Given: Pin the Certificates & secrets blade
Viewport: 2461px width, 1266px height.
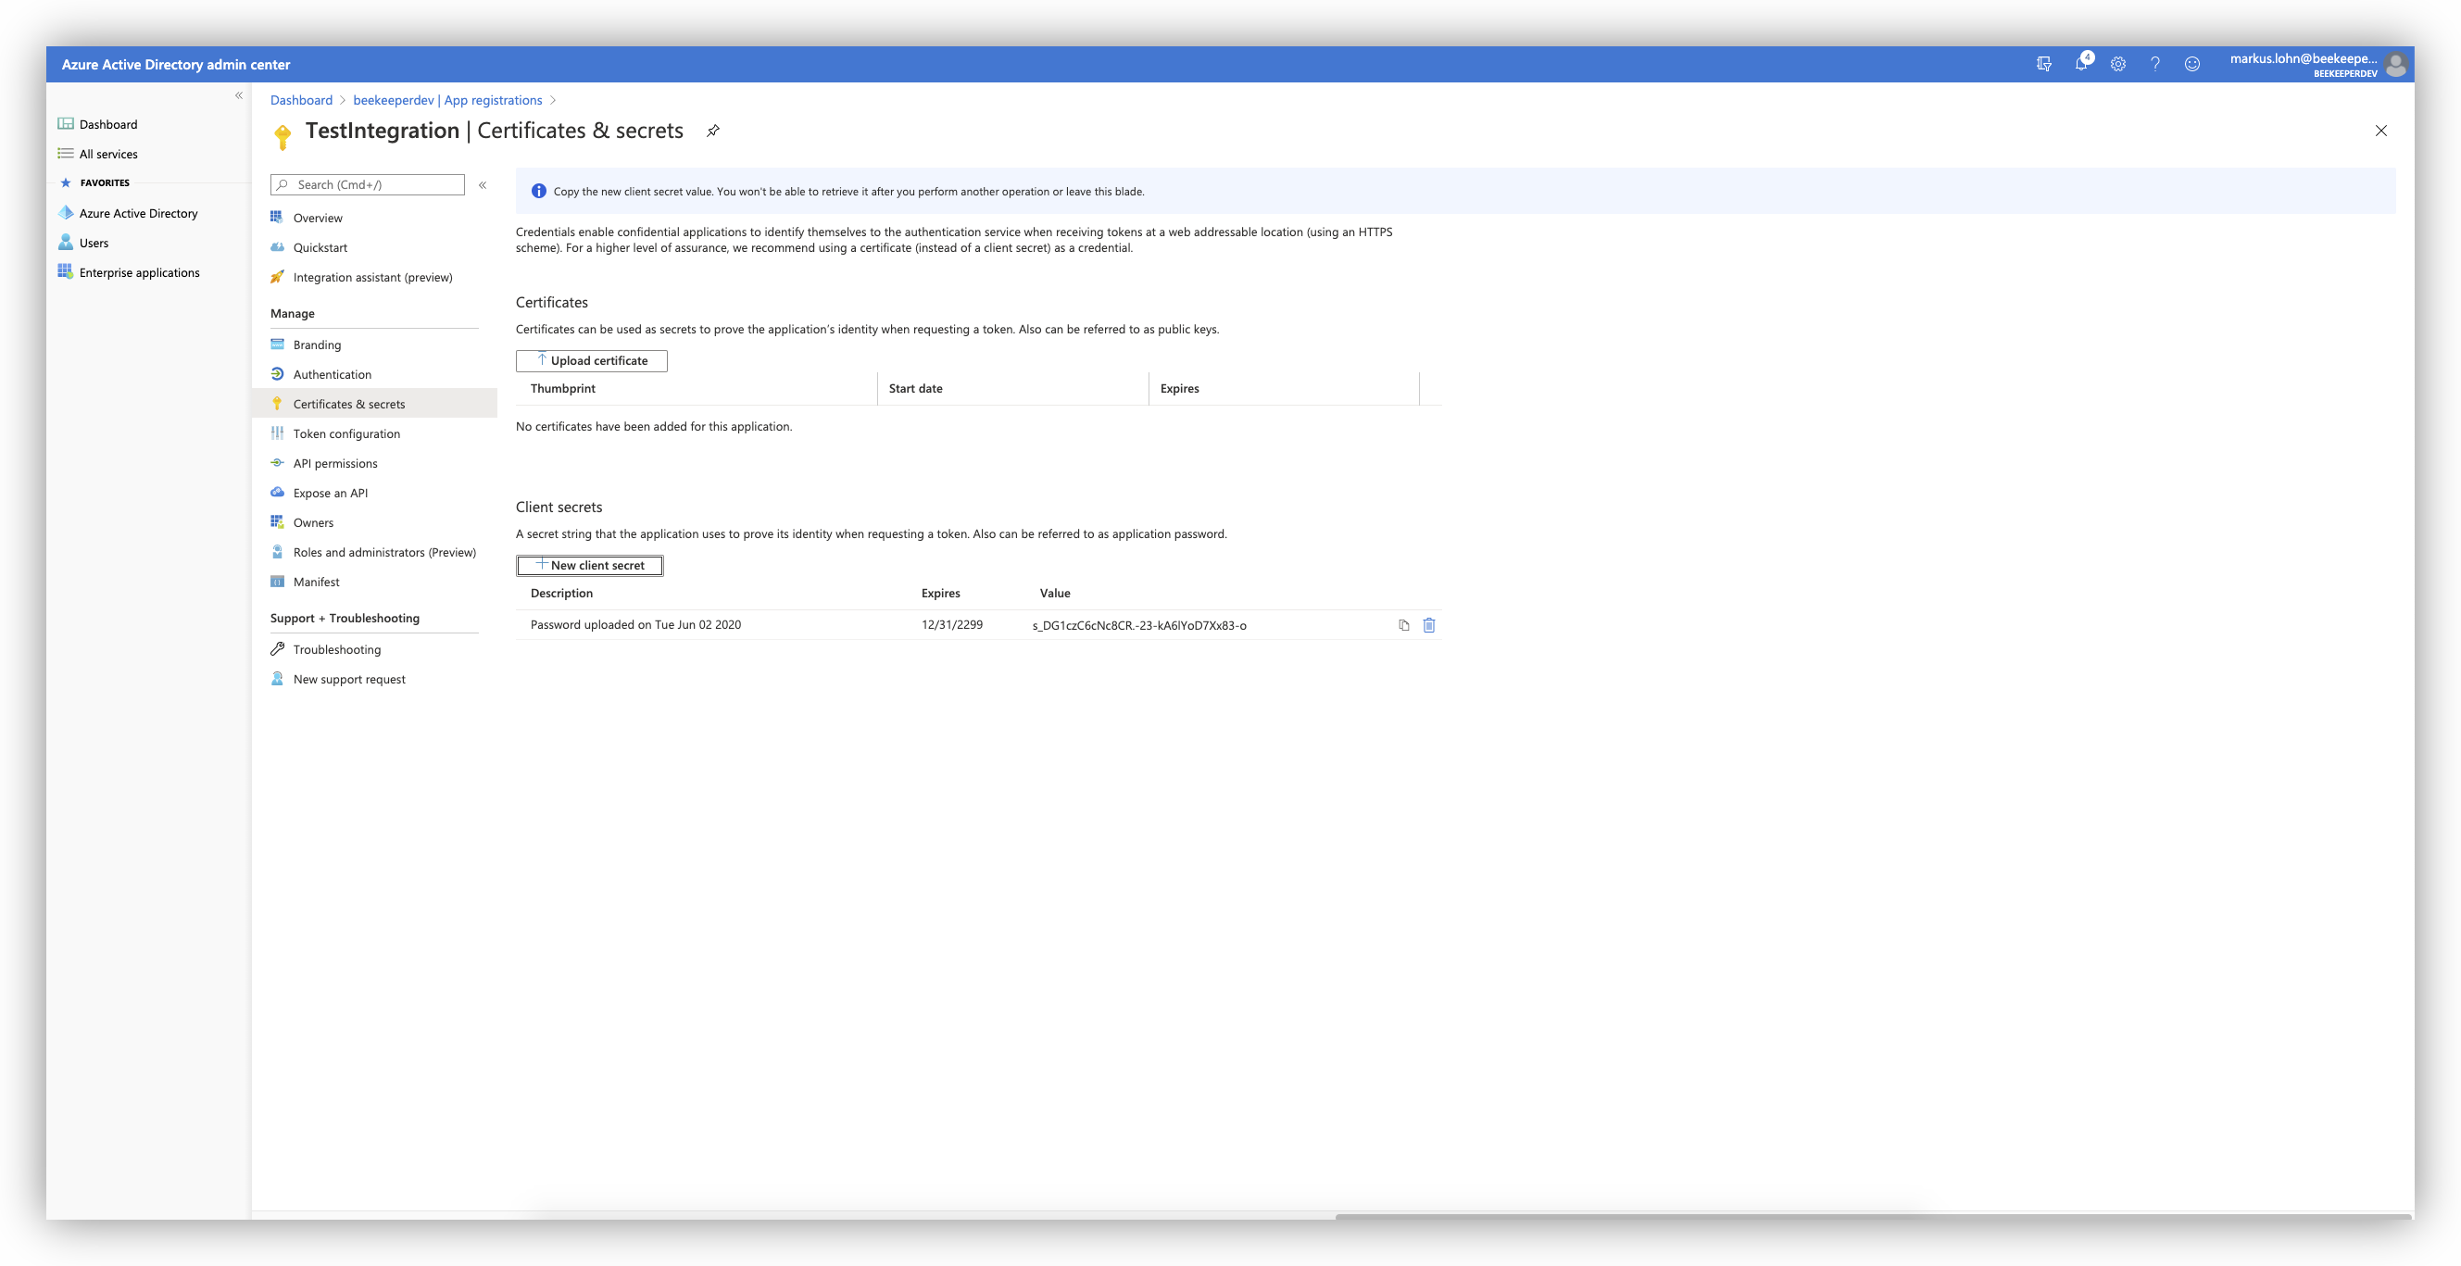Looking at the screenshot, I should 712,131.
